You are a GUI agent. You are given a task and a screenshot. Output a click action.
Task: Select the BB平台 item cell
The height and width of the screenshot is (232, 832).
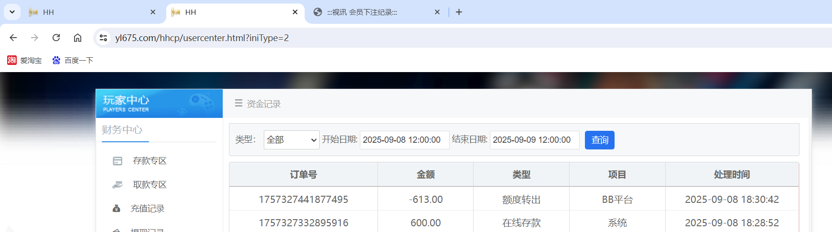click(617, 200)
